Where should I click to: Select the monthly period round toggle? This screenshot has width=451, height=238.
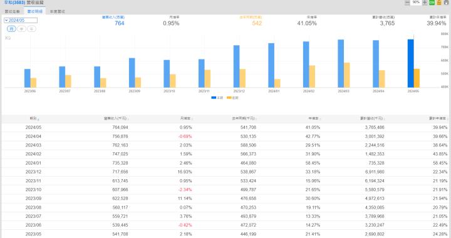pyautogui.click(x=11, y=29)
